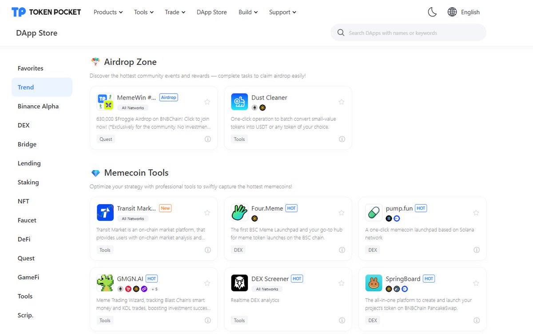Click the DEX tag on SpringBoard card
Image resolution: width=533 pixels, height=334 pixels.
pyautogui.click(x=373, y=320)
